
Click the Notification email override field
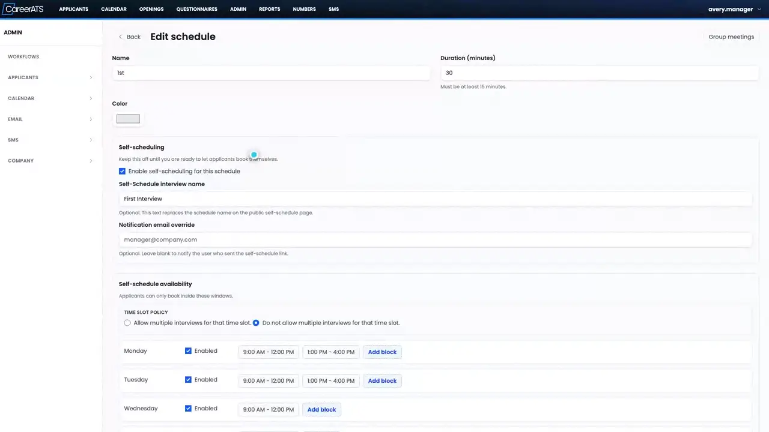coord(435,239)
